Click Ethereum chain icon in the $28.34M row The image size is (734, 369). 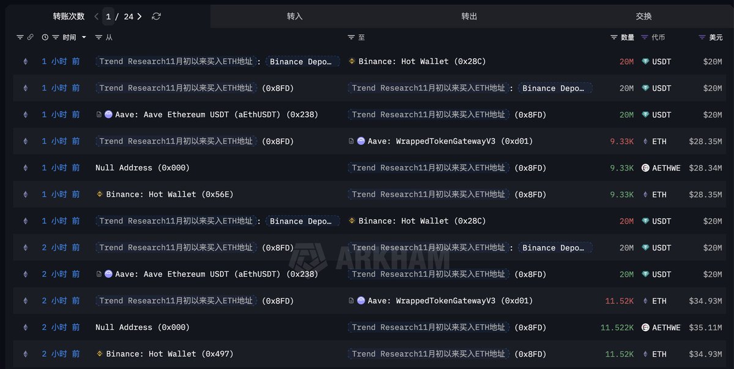pyautogui.click(x=25, y=167)
